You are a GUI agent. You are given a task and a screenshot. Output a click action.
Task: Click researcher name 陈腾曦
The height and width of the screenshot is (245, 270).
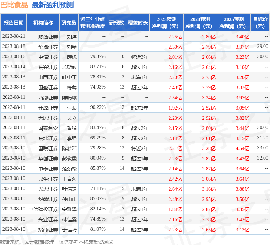click(69, 98)
